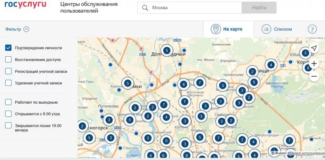Click the geolocation arrow on the map
The image size is (325, 160).
[x=314, y=48]
